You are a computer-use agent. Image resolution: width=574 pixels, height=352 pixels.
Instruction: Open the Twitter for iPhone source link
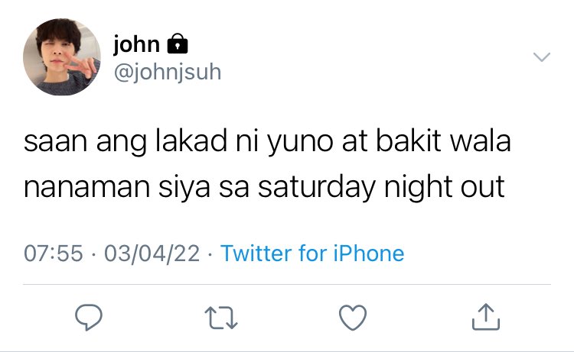pyautogui.click(x=312, y=253)
